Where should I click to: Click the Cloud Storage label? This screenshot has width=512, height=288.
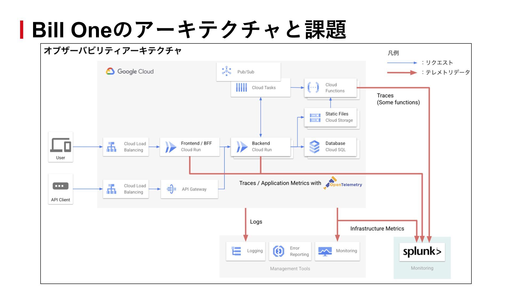click(x=339, y=120)
